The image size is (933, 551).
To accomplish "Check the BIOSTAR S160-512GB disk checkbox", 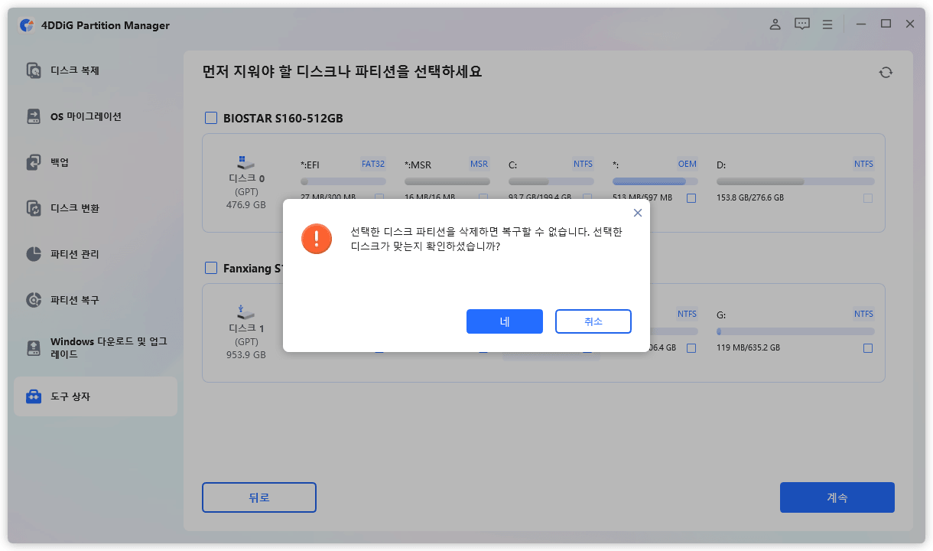I will pos(211,118).
